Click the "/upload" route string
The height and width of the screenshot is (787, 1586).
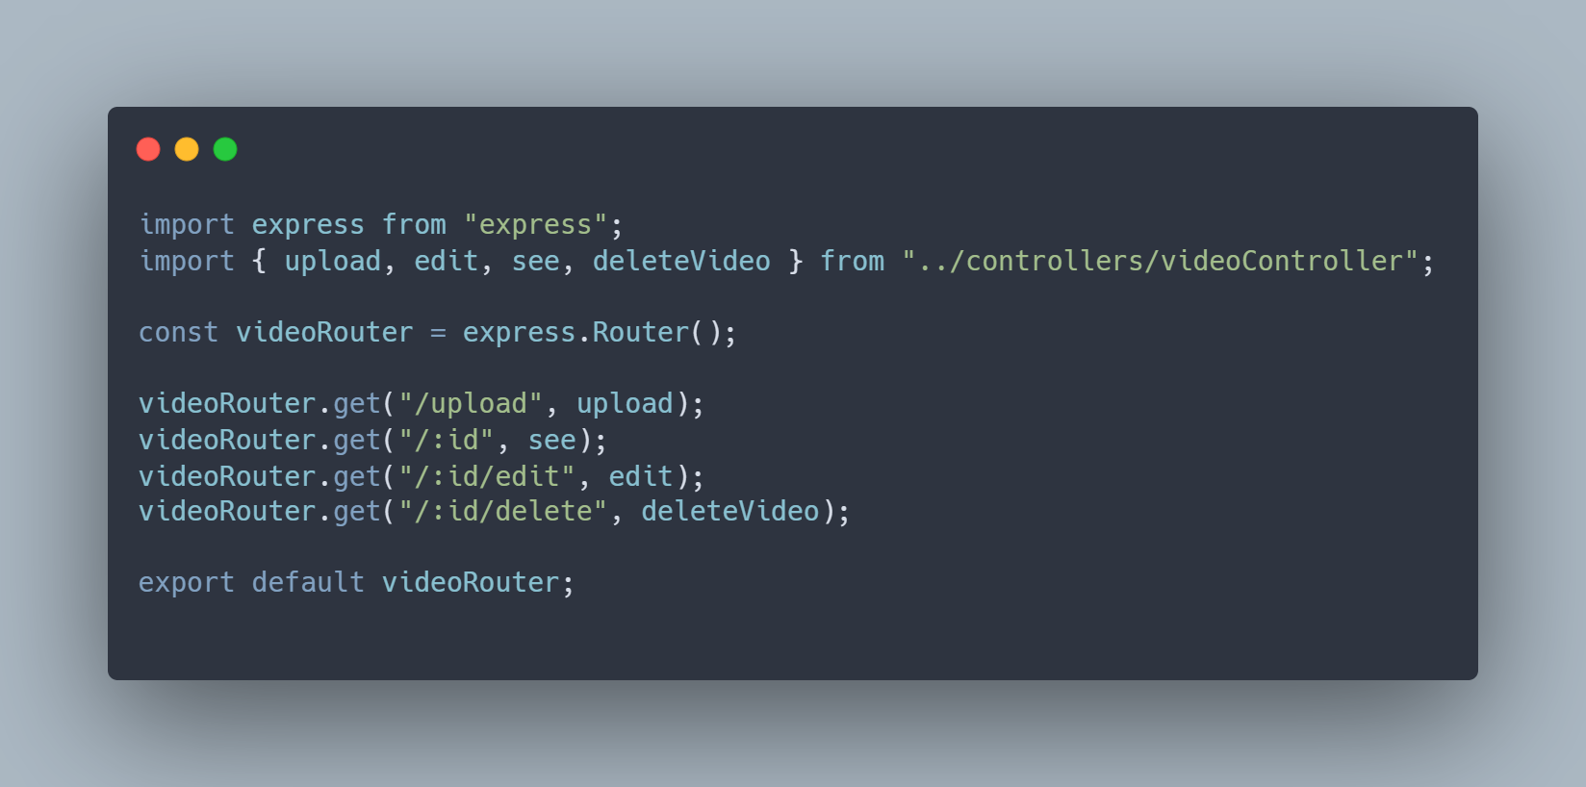pos(471,403)
